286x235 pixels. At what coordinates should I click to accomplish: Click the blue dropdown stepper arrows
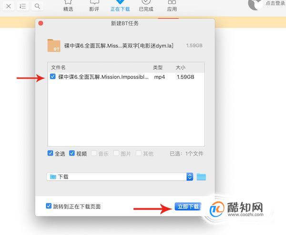190,177
